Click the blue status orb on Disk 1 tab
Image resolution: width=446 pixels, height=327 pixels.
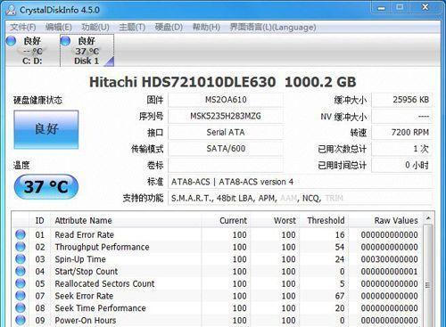65,41
